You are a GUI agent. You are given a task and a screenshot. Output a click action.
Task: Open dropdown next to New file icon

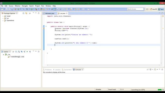(4, 9)
